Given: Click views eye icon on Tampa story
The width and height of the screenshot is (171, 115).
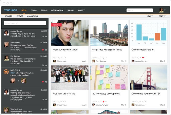Looking at the screenshot, I should coord(94,58).
